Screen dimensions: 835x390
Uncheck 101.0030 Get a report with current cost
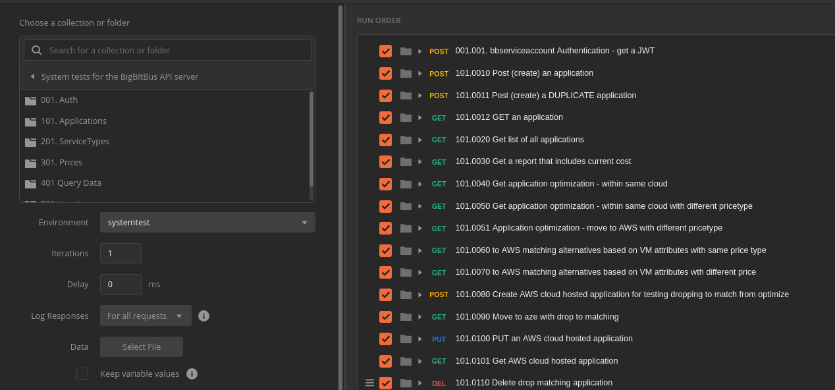tap(386, 161)
